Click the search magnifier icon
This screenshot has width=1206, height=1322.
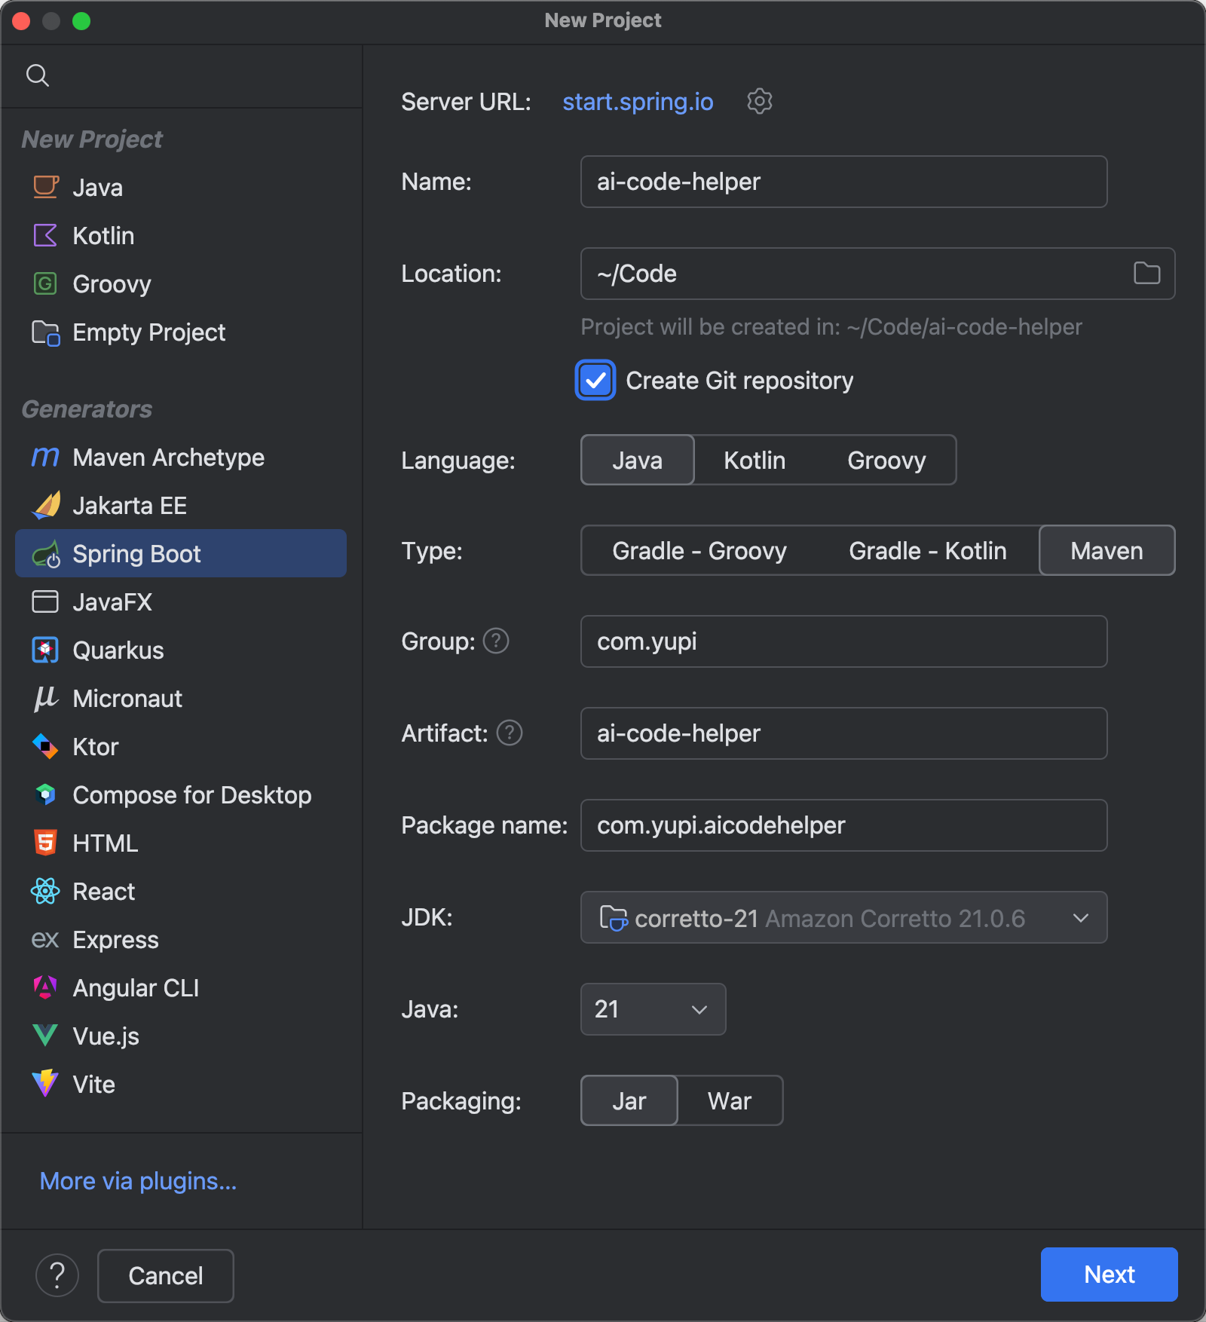tap(38, 75)
